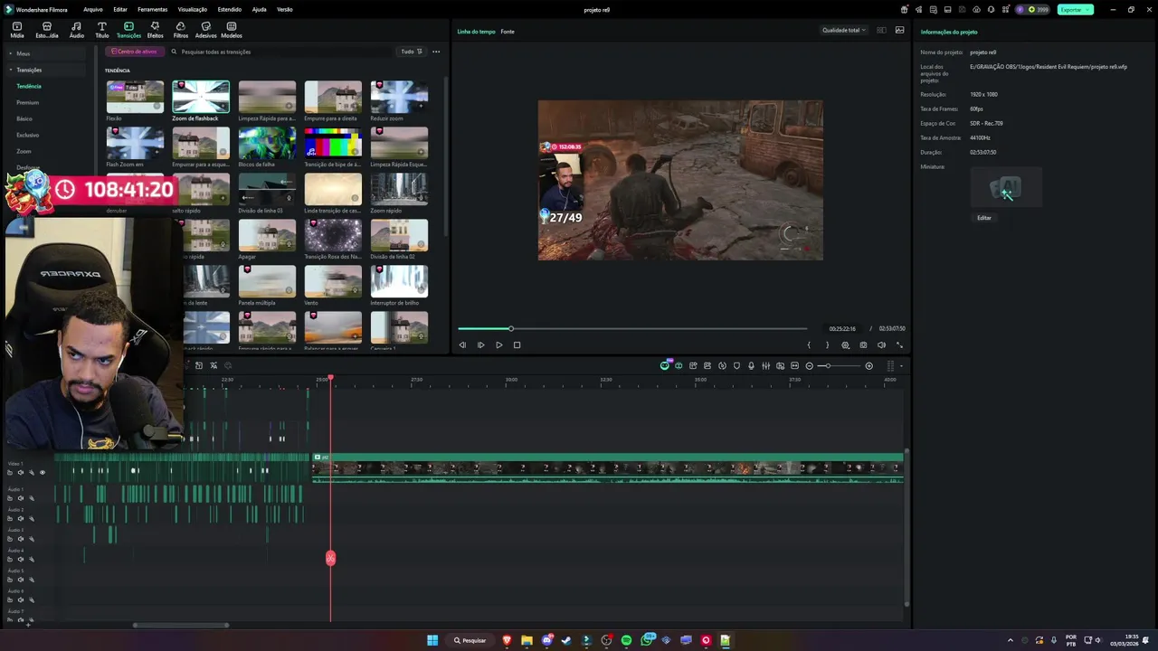Zoom in the timeline with plus button
Screen dimensions: 1158x651
coord(868,365)
